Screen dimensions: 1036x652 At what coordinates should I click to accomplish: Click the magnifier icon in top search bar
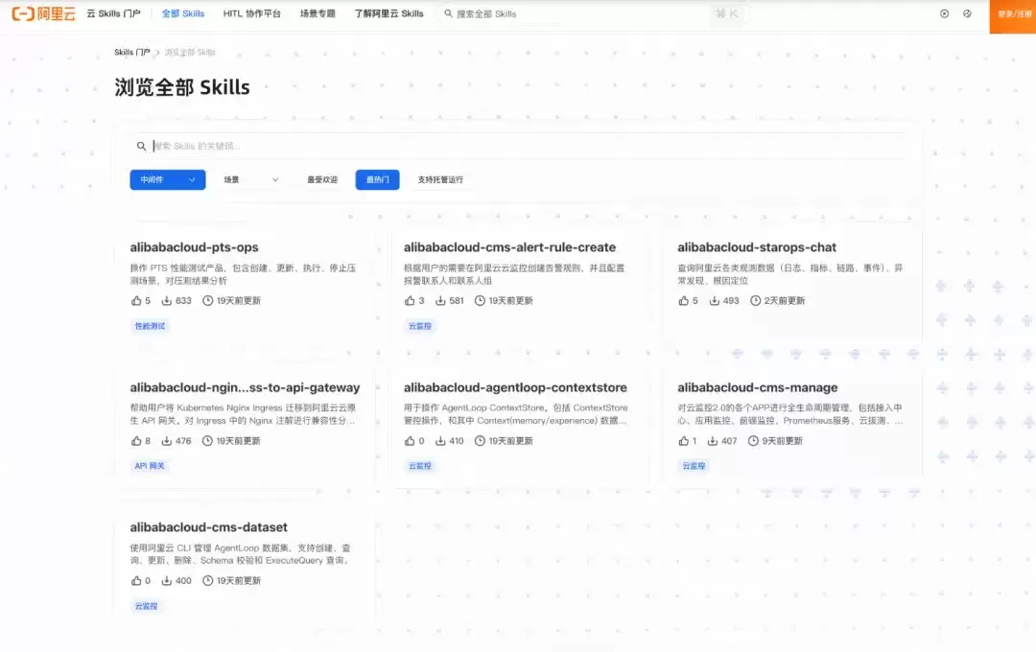pos(448,13)
